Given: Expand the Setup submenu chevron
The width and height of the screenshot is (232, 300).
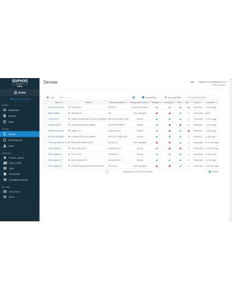Looking at the screenshot, I should [x=33, y=197].
